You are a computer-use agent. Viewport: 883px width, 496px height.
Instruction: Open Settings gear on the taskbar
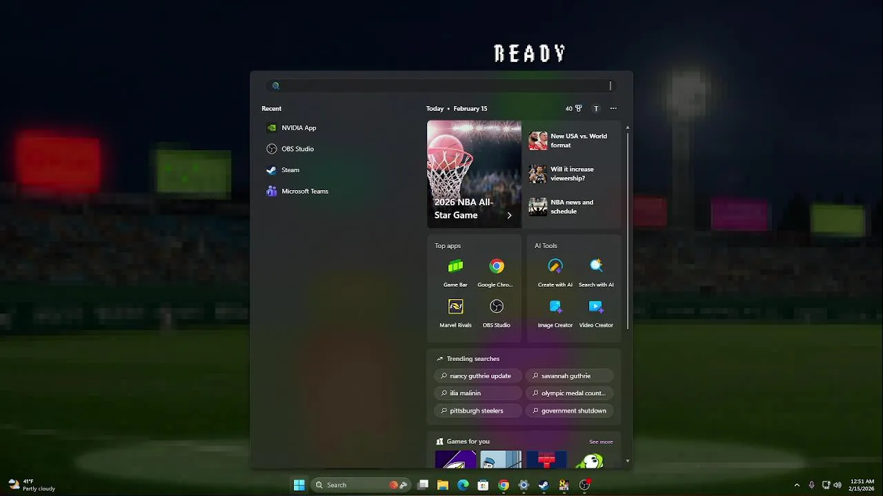524,485
